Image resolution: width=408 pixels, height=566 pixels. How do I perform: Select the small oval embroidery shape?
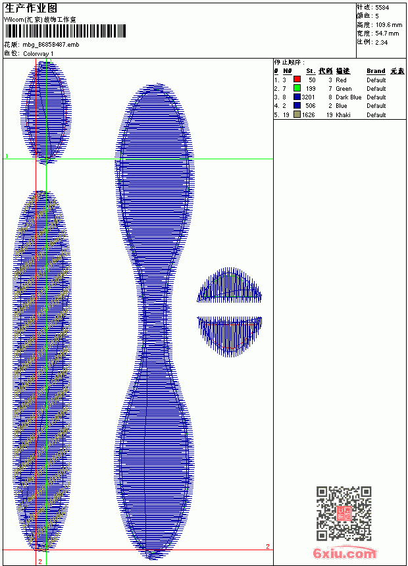point(46,113)
